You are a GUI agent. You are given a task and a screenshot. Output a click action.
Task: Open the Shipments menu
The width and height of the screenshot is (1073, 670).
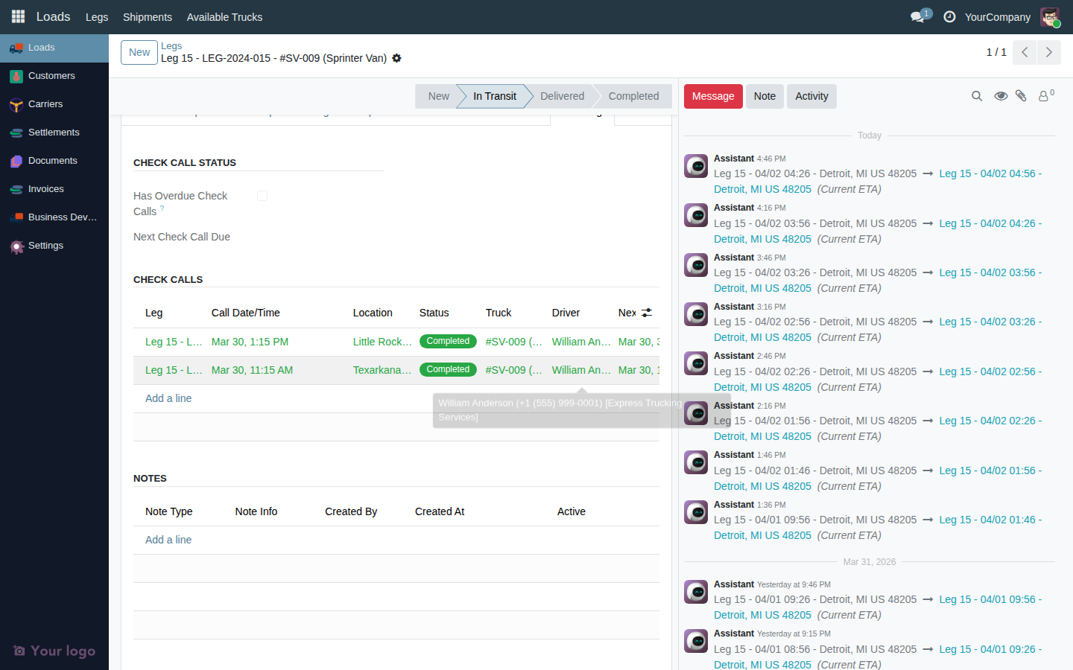tap(148, 17)
